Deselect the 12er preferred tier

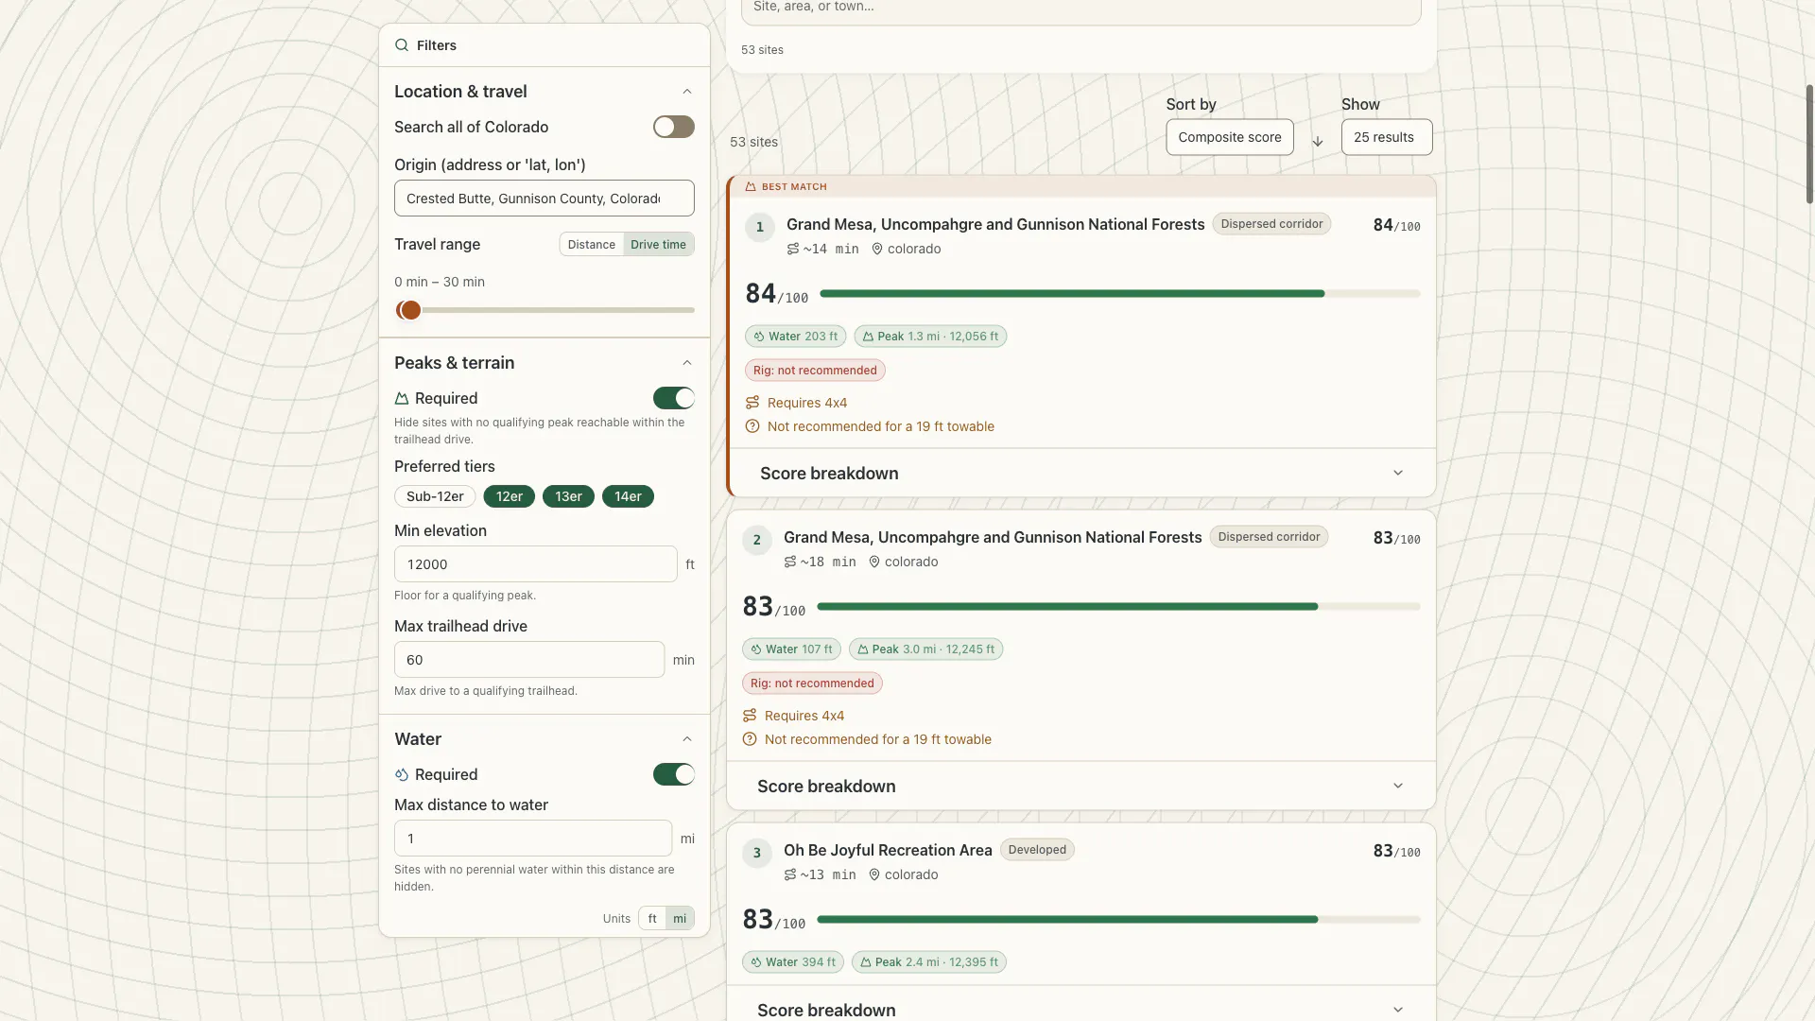(510, 496)
